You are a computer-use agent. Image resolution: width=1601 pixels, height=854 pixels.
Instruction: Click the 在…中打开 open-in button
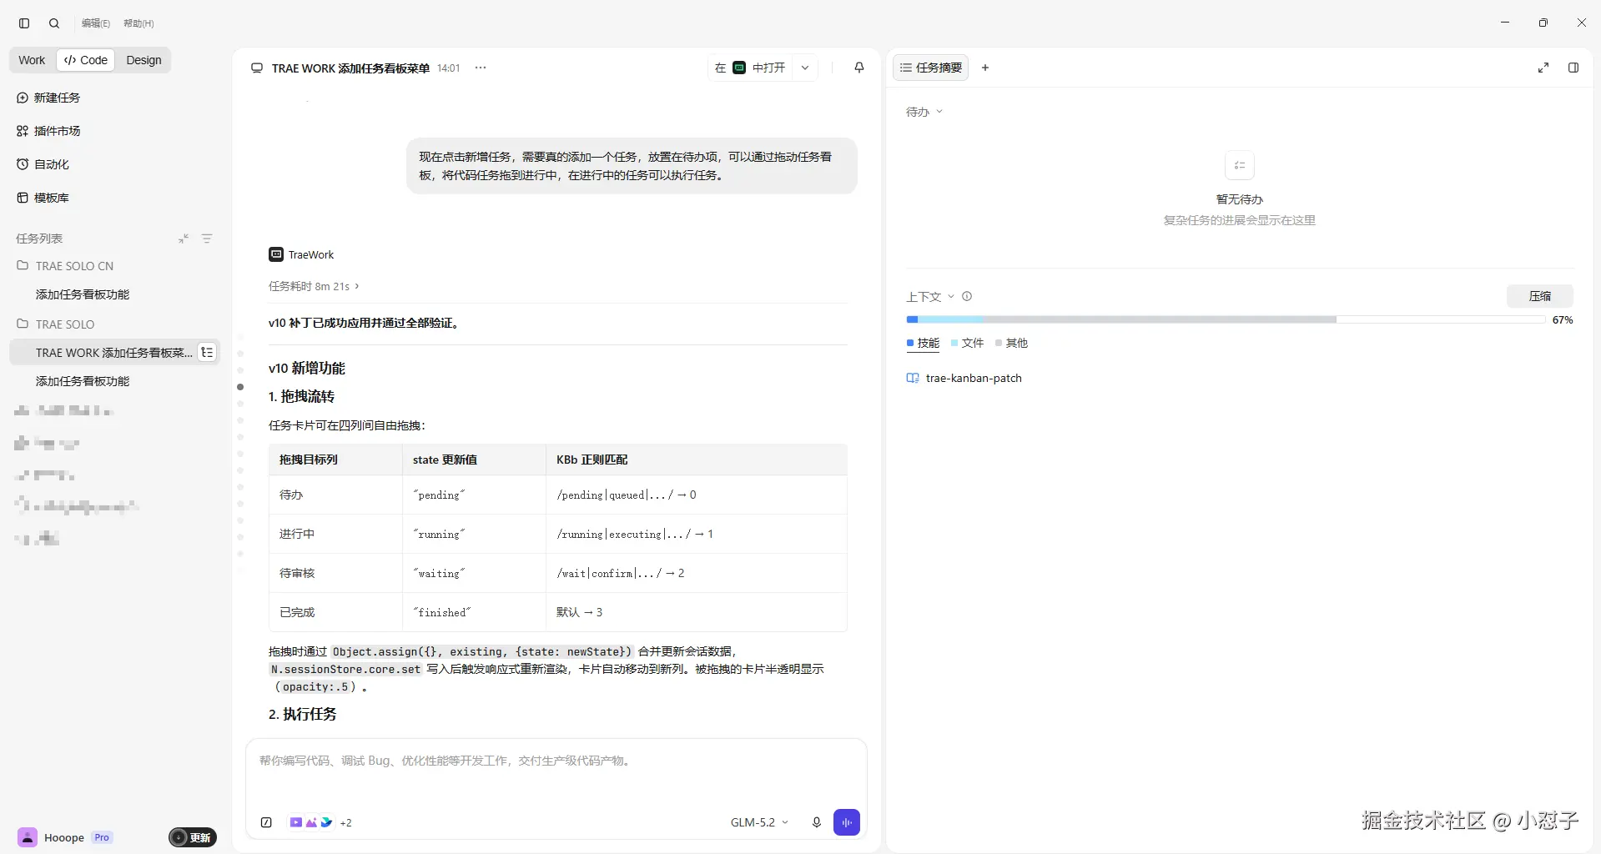[x=750, y=68]
